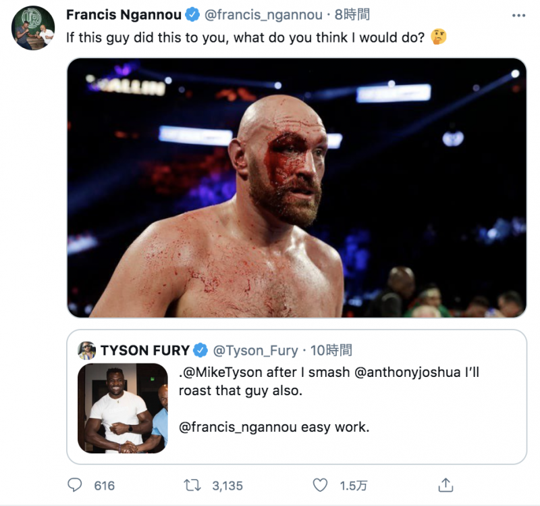Like the tweet with heart icon
The width and height of the screenshot is (540, 506).
[321, 485]
